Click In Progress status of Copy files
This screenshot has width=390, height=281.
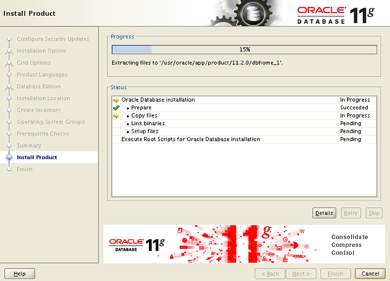(x=355, y=116)
